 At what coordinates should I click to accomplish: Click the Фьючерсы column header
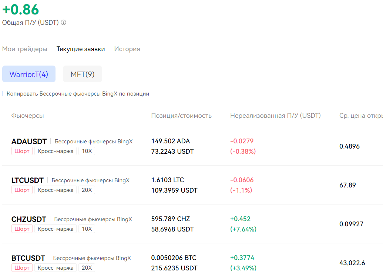pyautogui.click(x=27, y=116)
